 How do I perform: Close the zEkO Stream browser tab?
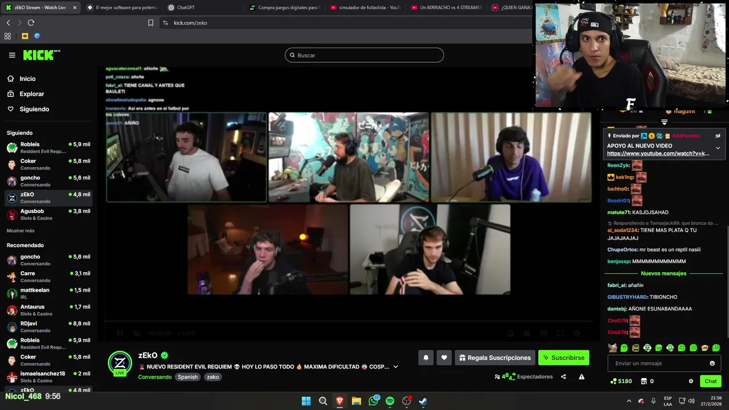tap(75, 7)
